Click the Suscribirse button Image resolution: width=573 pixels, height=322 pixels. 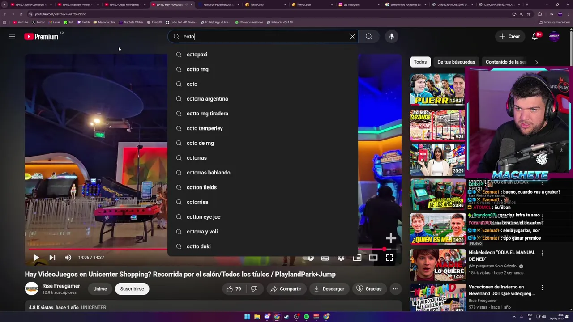pyautogui.click(x=132, y=289)
